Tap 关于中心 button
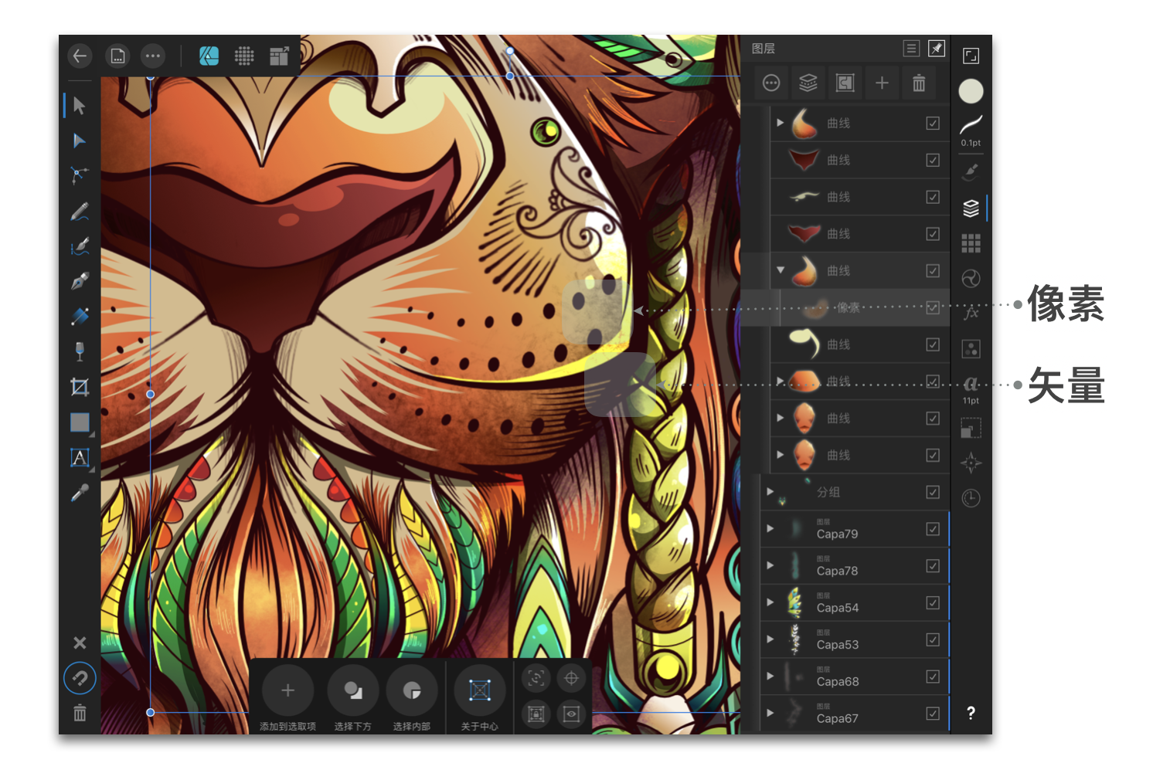1153x780 pixels. tap(480, 697)
